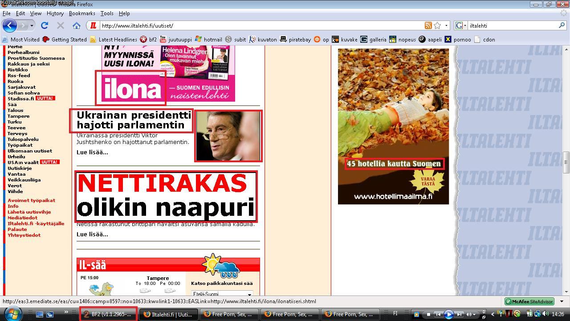Image resolution: width=570 pixels, height=321 pixels.
Task: Go to the Firefox home page
Action: [x=77, y=25]
